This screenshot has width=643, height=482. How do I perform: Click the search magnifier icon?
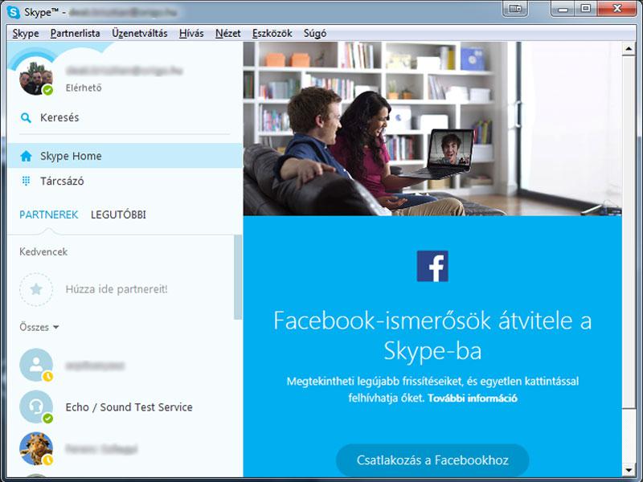coord(26,118)
